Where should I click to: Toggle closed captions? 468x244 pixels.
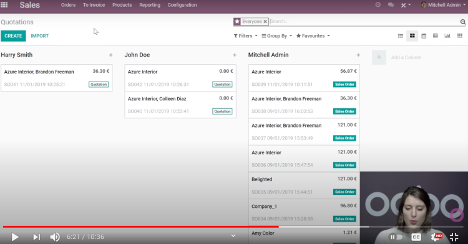click(x=416, y=237)
